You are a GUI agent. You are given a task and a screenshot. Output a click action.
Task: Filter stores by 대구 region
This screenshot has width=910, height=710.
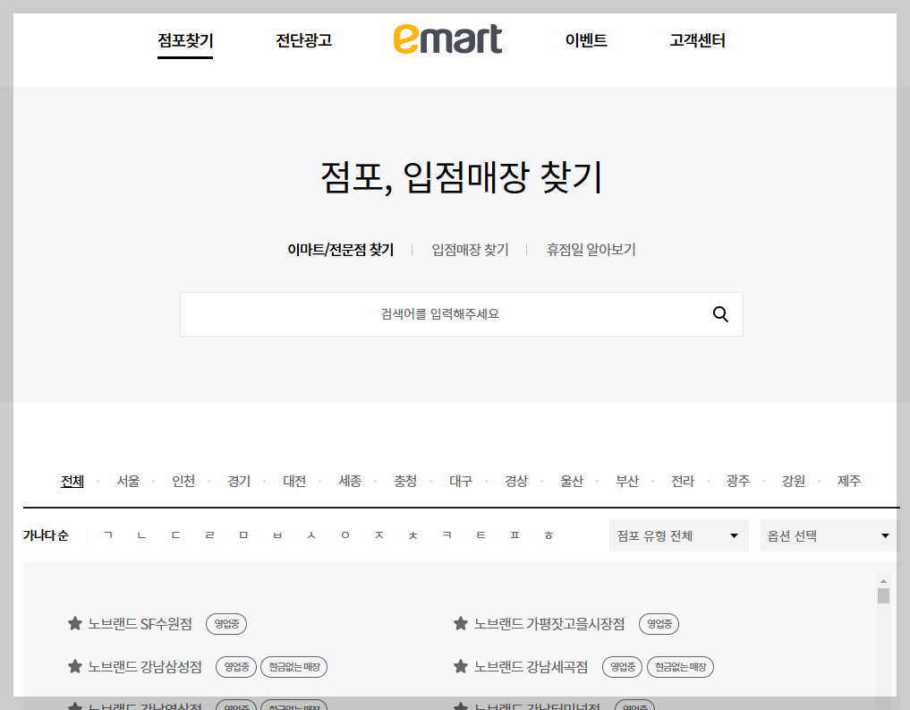click(x=461, y=482)
